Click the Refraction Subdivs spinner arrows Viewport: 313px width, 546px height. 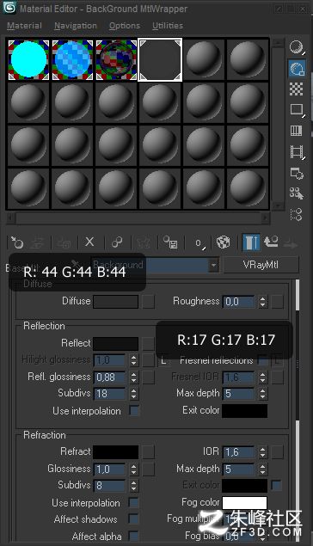pos(133,486)
